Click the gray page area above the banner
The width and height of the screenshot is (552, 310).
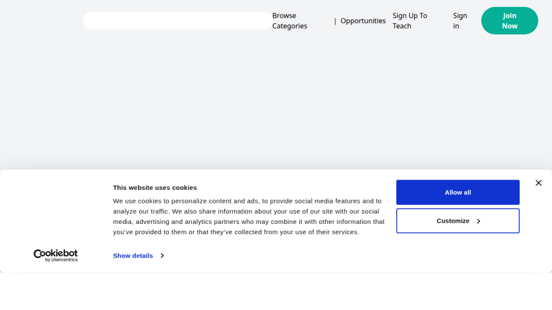[270, 102]
